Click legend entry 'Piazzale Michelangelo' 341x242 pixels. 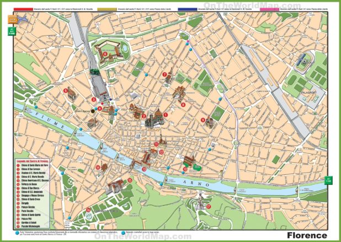pyautogui.click(x=30, y=227)
